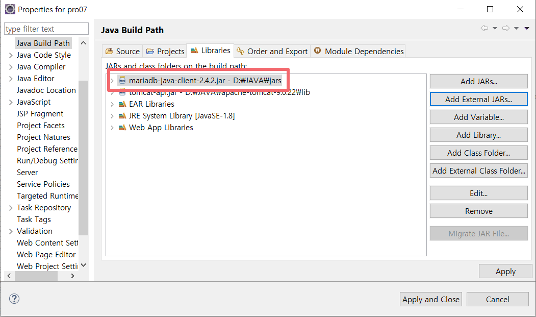Viewport: 536px width, 317px height.
Task: Click the JRE System Library icon
Action: pyautogui.click(x=122, y=116)
